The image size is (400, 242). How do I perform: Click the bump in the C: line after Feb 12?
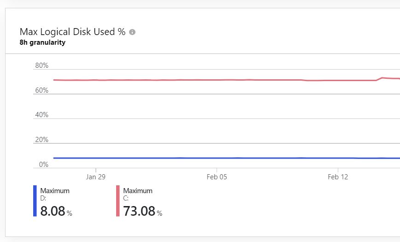(x=382, y=78)
